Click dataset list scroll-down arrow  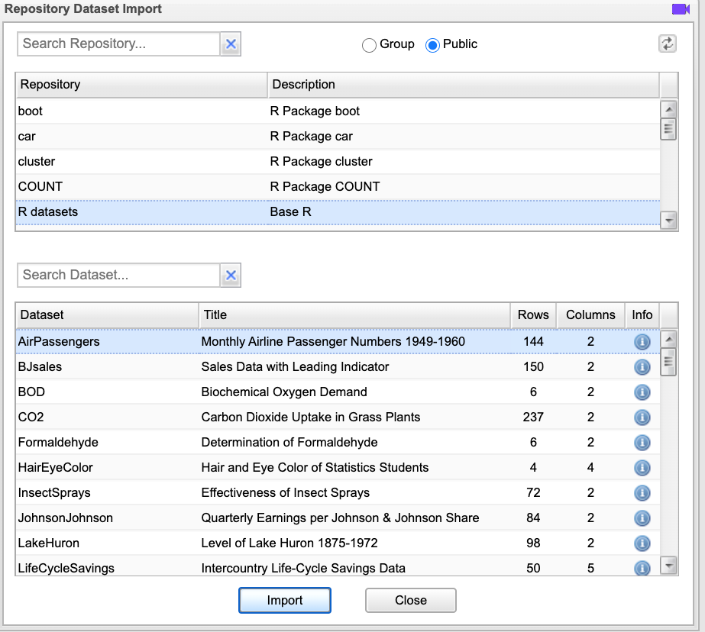point(668,566)
